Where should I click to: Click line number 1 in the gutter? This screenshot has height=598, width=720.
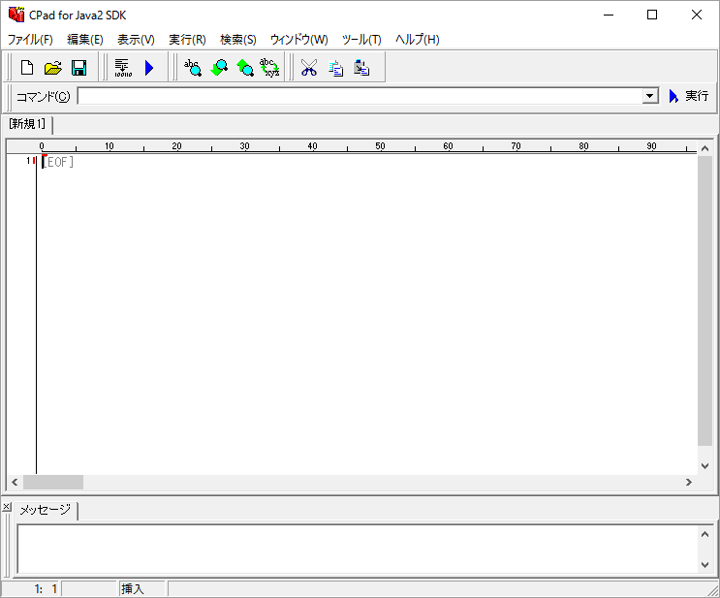pos(28,160)
